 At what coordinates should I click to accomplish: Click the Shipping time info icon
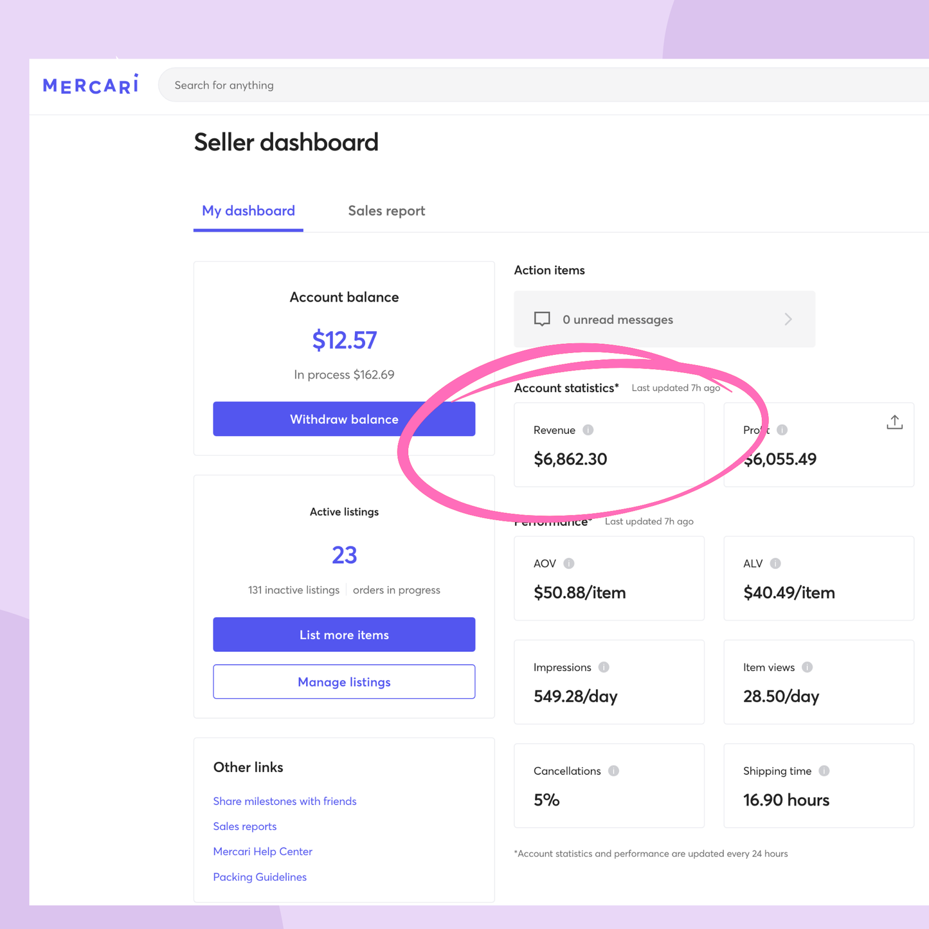click(824, 771)
